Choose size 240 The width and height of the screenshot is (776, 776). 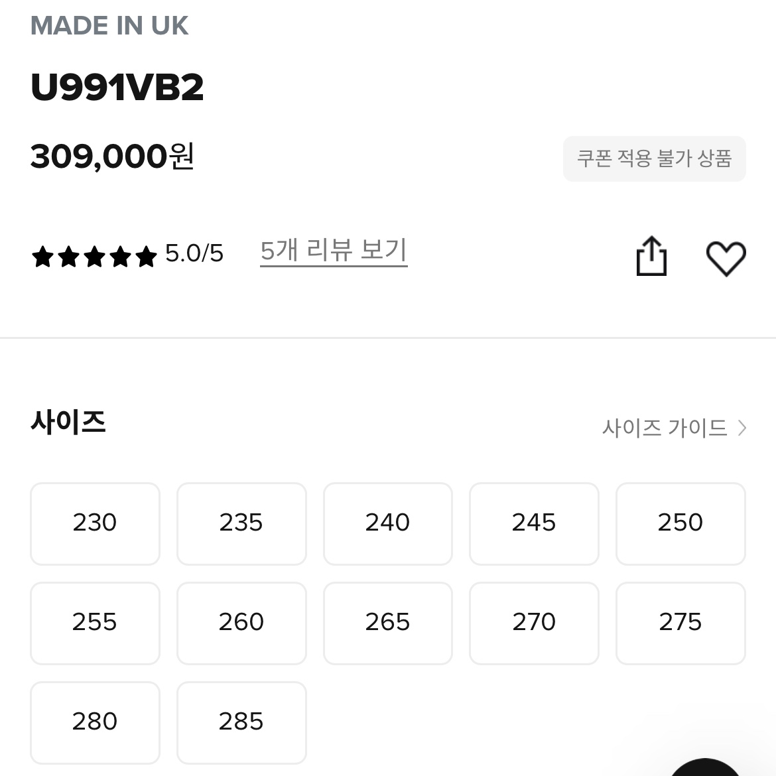click(387, 523)
